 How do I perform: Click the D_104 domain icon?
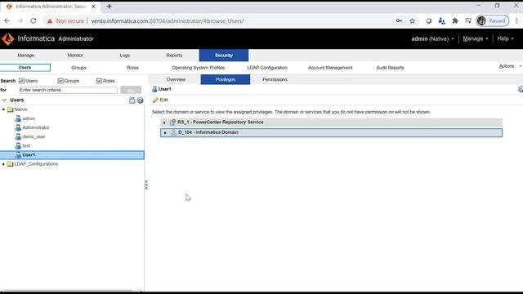pos(173,132)
